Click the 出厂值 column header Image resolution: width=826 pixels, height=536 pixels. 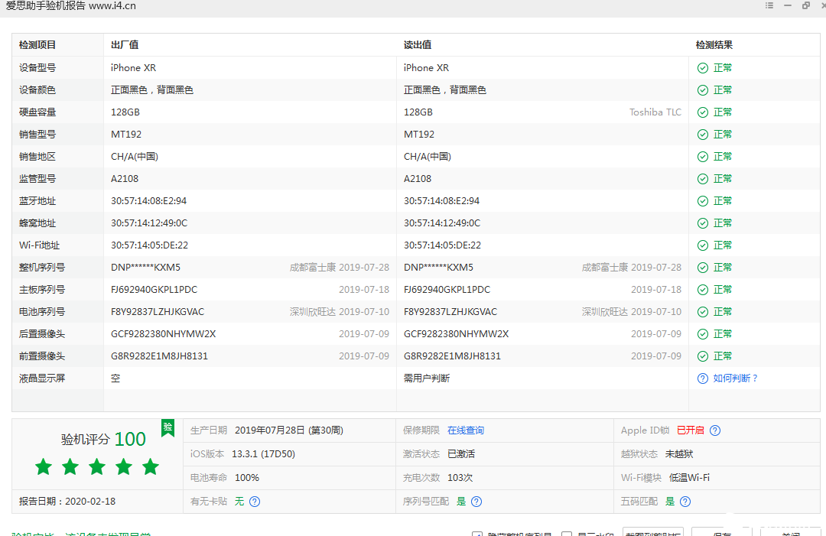[125, 45]
